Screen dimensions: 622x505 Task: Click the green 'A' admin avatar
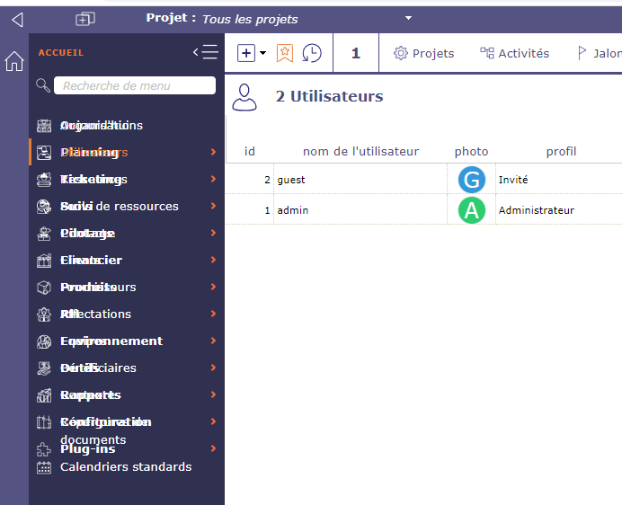pyautogui.click(x=471, y=210)
